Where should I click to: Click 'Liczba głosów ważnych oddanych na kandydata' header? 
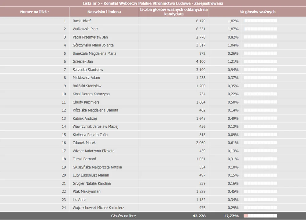(x=174, y=12)
